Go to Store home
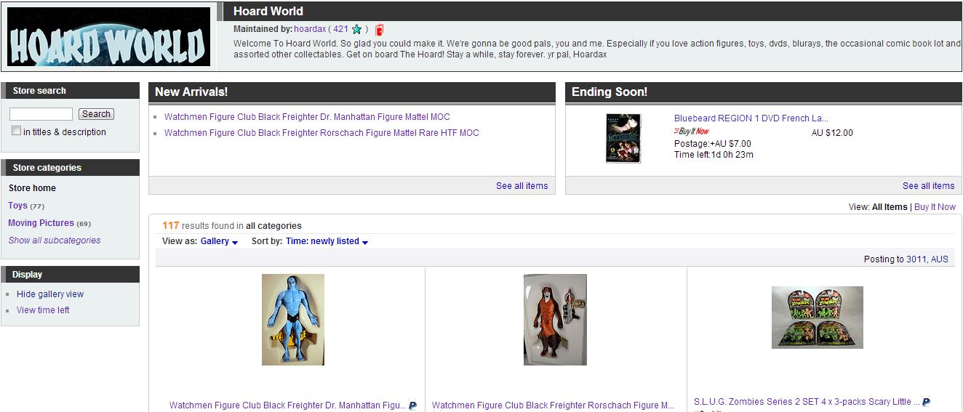The image size is (963, 412). pyautogui.click(x=32, y=188)
